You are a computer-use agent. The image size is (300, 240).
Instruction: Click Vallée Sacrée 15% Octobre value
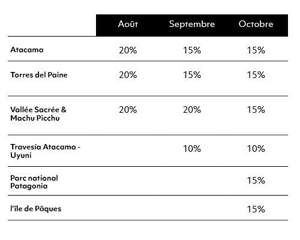tap(256, 110)
